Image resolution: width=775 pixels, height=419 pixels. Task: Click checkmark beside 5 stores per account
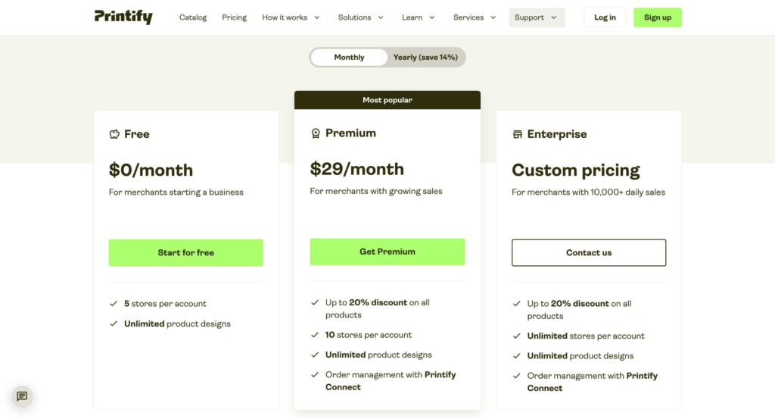(114, 304)
